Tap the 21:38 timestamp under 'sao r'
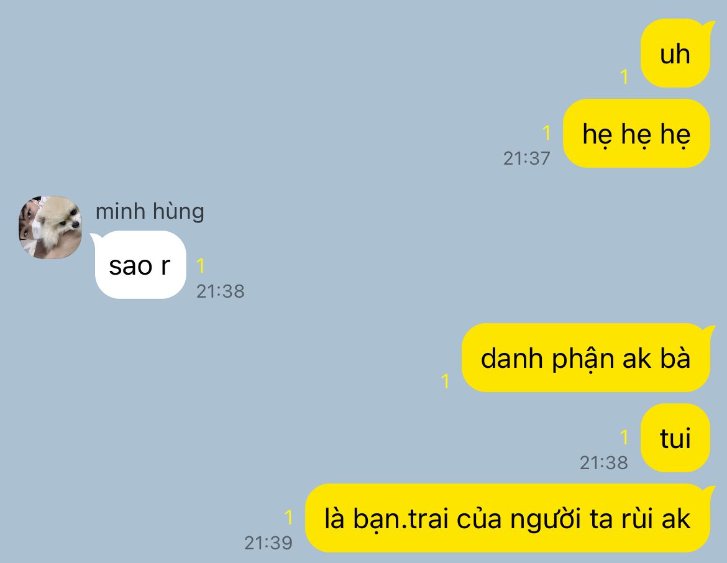Viewport: 727px width, 563px height. 220,291
